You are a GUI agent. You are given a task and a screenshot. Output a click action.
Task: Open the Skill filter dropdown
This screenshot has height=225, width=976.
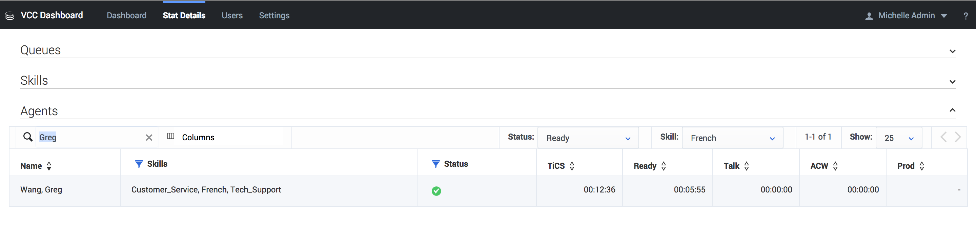(732, 138)
